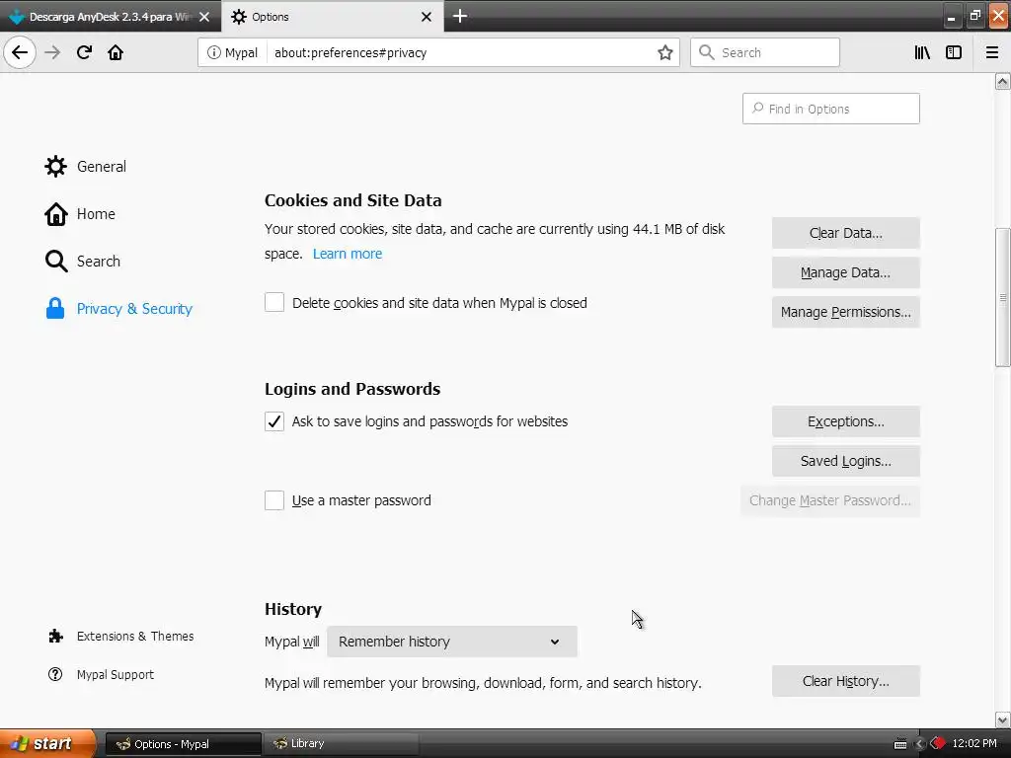Open the hamburger application menu
This screenshot has height=758, width=1011.
pos(992,52)
